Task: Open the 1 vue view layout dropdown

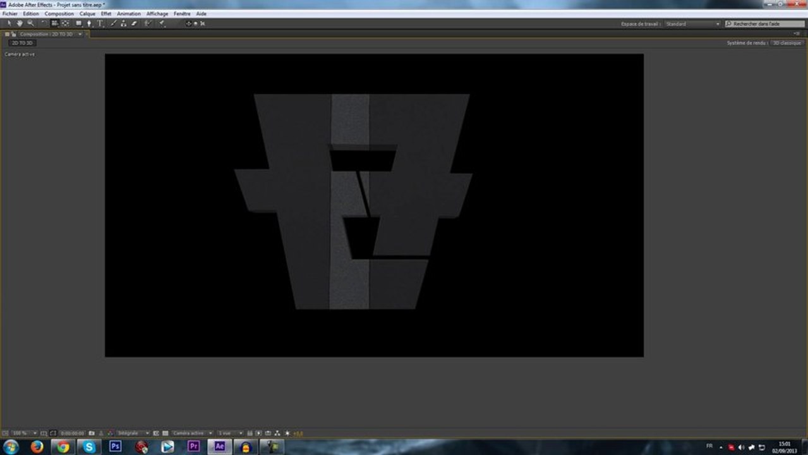Action: click(x=230, y=433)
